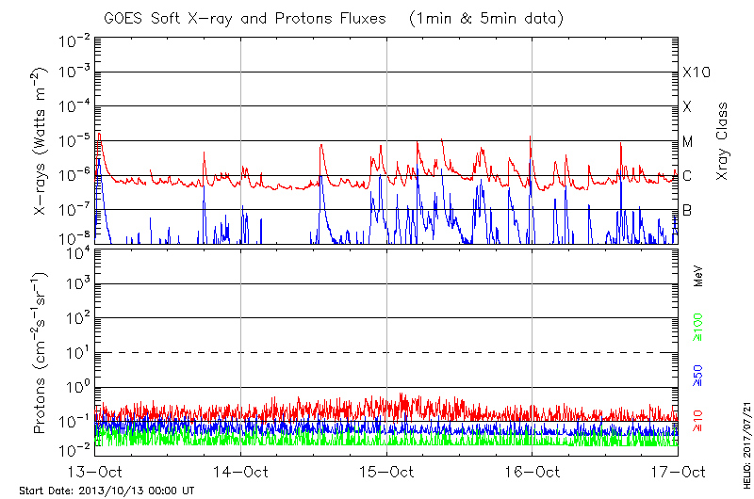
Task: Click the 17-Oct end date label
Action: [x=678, y=472]
